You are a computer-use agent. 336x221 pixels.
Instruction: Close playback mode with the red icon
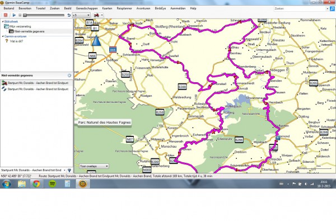(6, 15)
